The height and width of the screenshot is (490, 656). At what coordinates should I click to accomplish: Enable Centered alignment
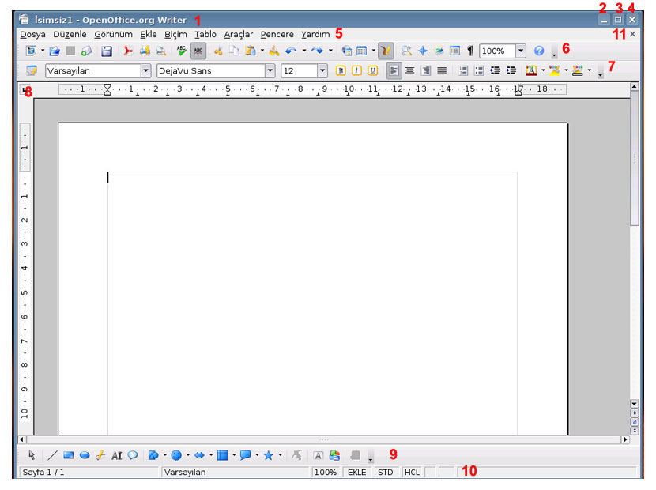[x=409, y=70]
